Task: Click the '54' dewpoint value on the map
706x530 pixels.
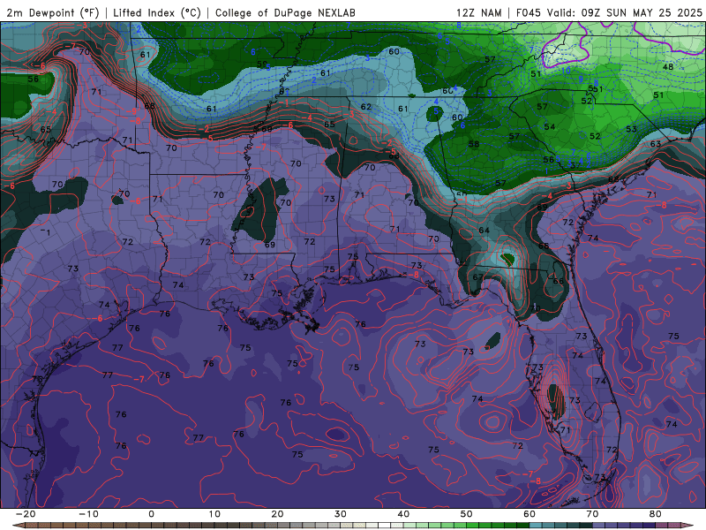Action: (549, 126)
